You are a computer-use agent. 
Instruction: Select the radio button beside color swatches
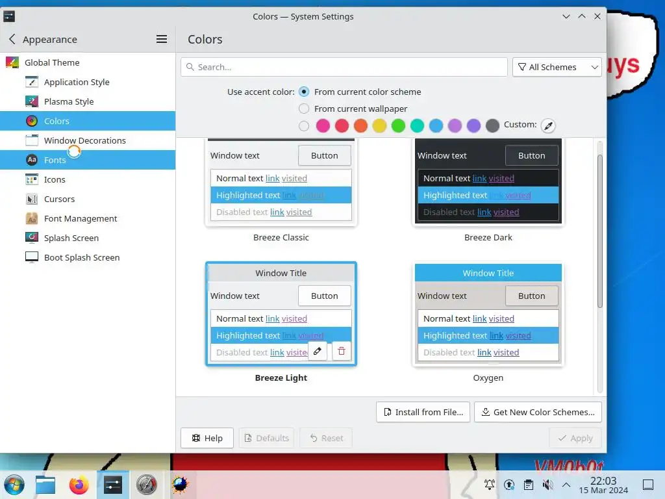tap(304, 125)
